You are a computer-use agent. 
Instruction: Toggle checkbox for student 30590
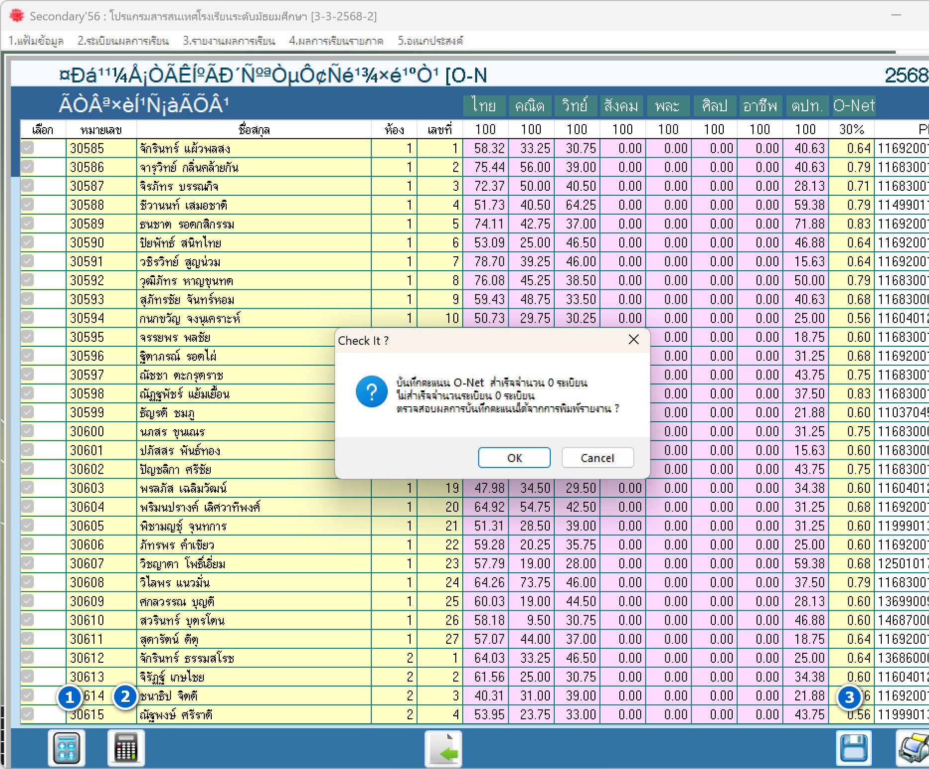tap(28, 242)
